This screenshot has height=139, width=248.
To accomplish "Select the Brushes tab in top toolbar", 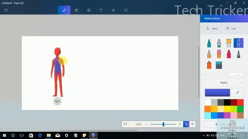I will tap(64, 10).
